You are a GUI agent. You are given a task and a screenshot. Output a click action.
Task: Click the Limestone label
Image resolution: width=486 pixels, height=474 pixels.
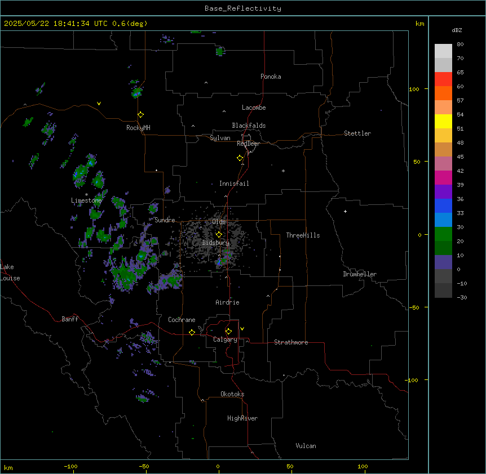pos(86,200)
